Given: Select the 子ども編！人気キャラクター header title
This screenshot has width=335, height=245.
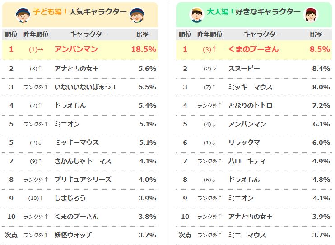Looking at the screenshot, I should click(80, 13).
